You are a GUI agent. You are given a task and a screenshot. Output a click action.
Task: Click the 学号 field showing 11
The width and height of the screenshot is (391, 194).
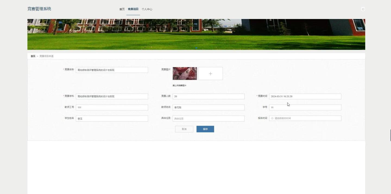click(305, 107)
